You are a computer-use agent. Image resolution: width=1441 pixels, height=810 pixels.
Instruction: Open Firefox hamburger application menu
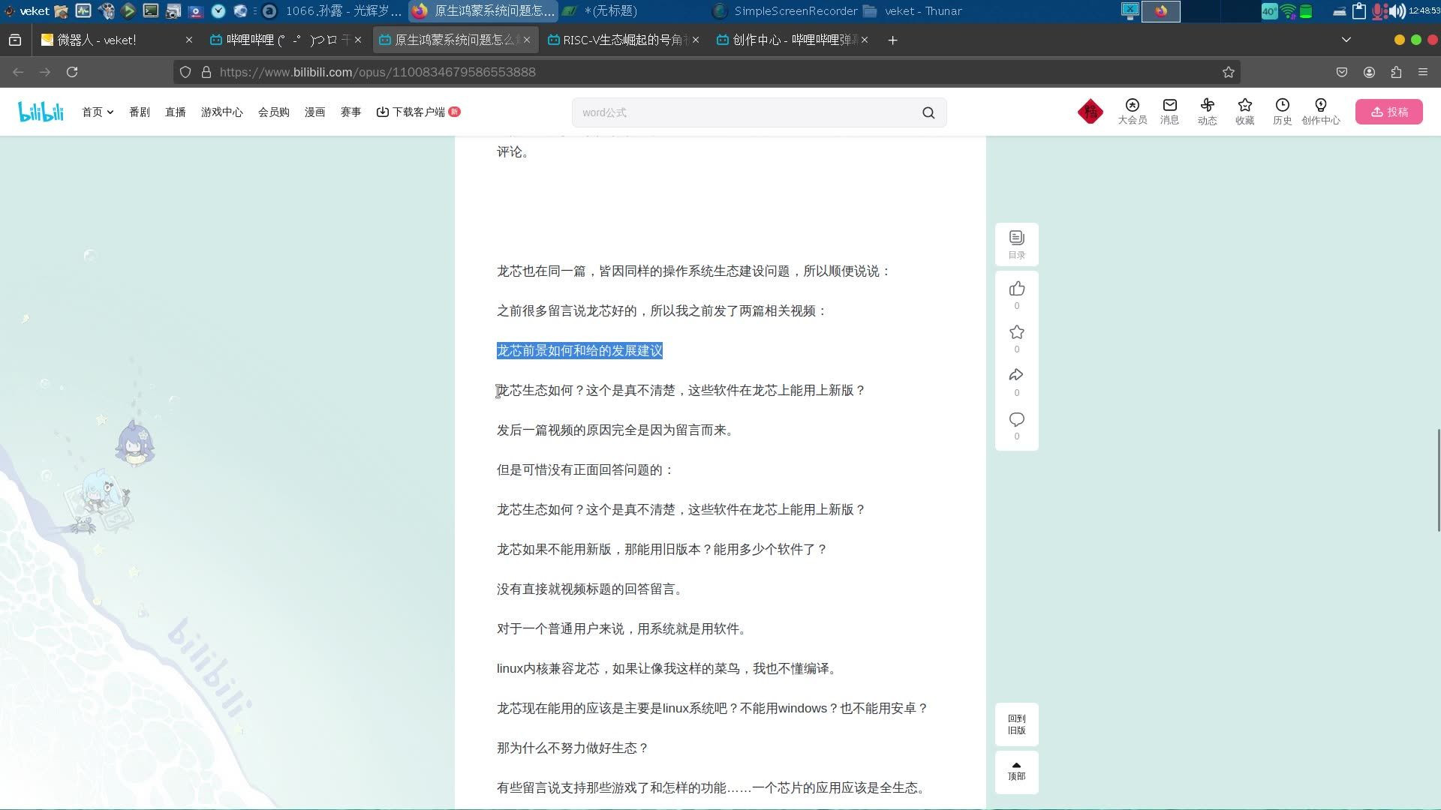pyautogui.click(x=1423, y=72)
